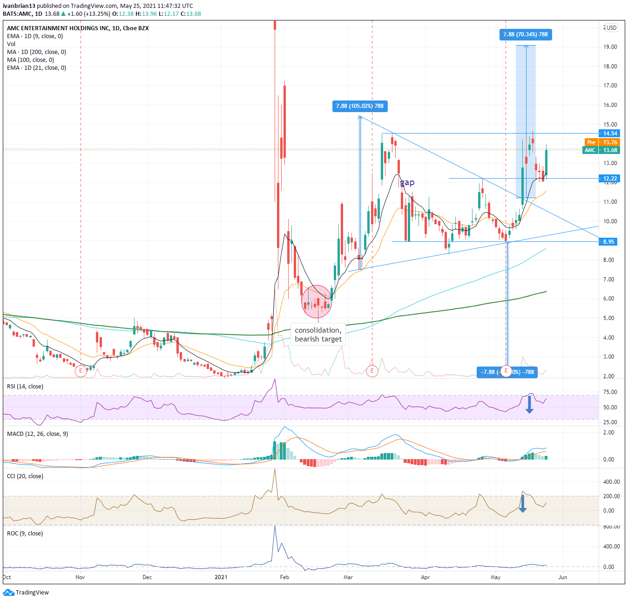Click the 10.00 price axis label
This screenshot has height=601, width=628.
(x=610, y=221)
